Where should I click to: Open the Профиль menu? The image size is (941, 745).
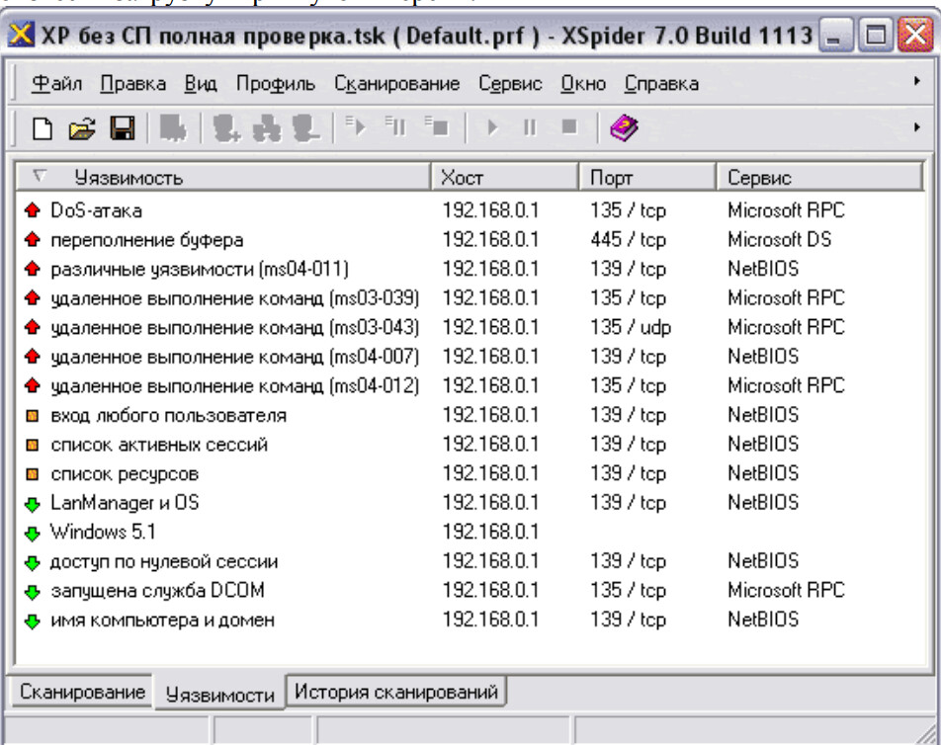271,84
